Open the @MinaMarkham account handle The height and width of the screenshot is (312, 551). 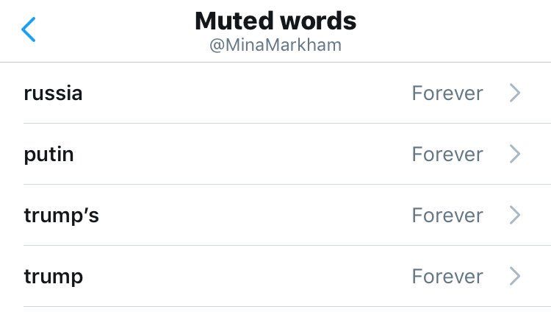[275, 46]
